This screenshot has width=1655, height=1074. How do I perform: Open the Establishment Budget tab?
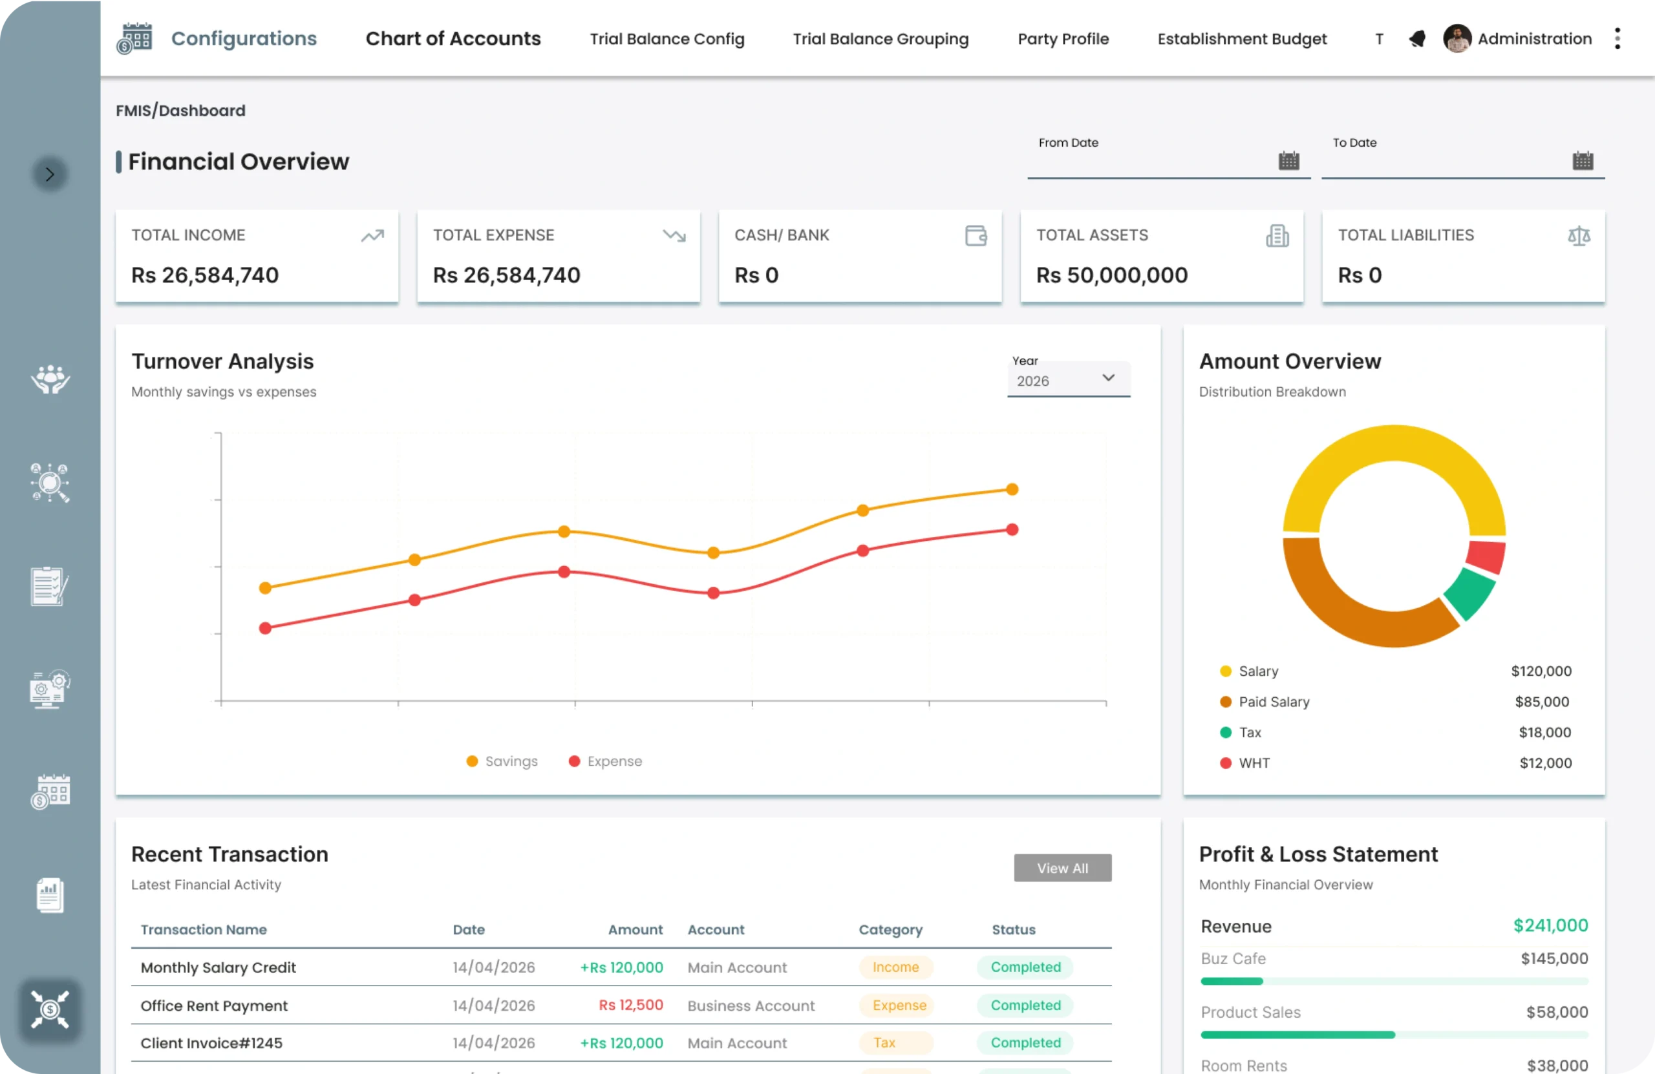click(x=1242, y=39)
